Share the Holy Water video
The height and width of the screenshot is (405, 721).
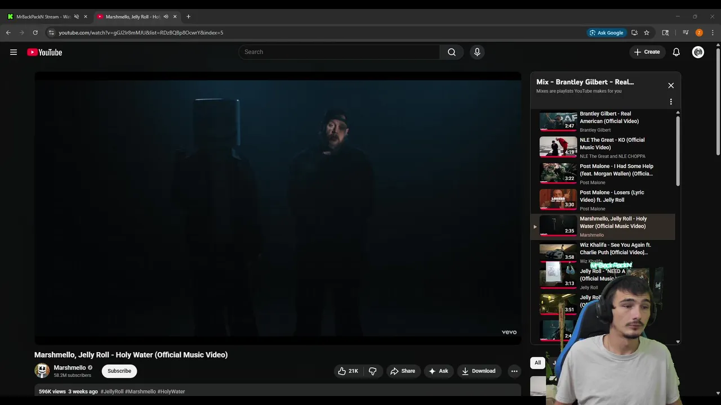(403, 371)
